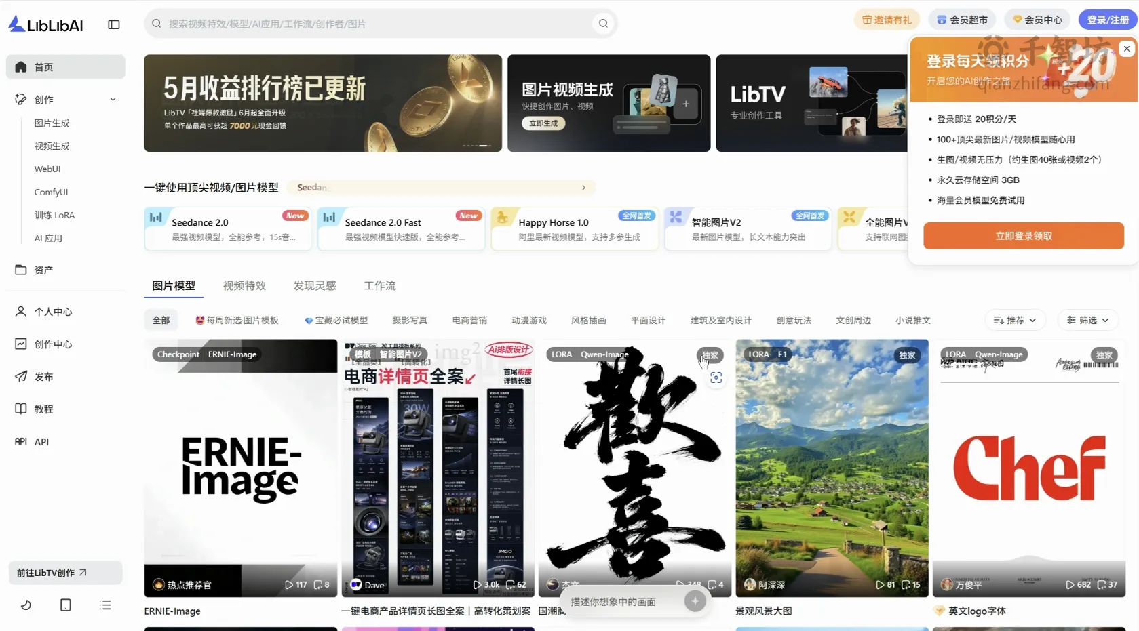This screenshot has width=1139, height=631.
Task: Click the 创作 palette icon
Action: pyautogui.click(x=21, y=100)
